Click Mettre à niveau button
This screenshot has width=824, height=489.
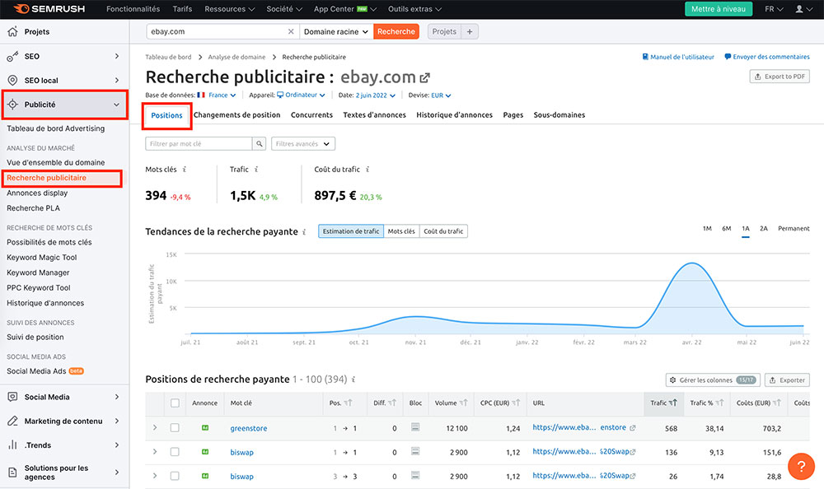[719, 9]
